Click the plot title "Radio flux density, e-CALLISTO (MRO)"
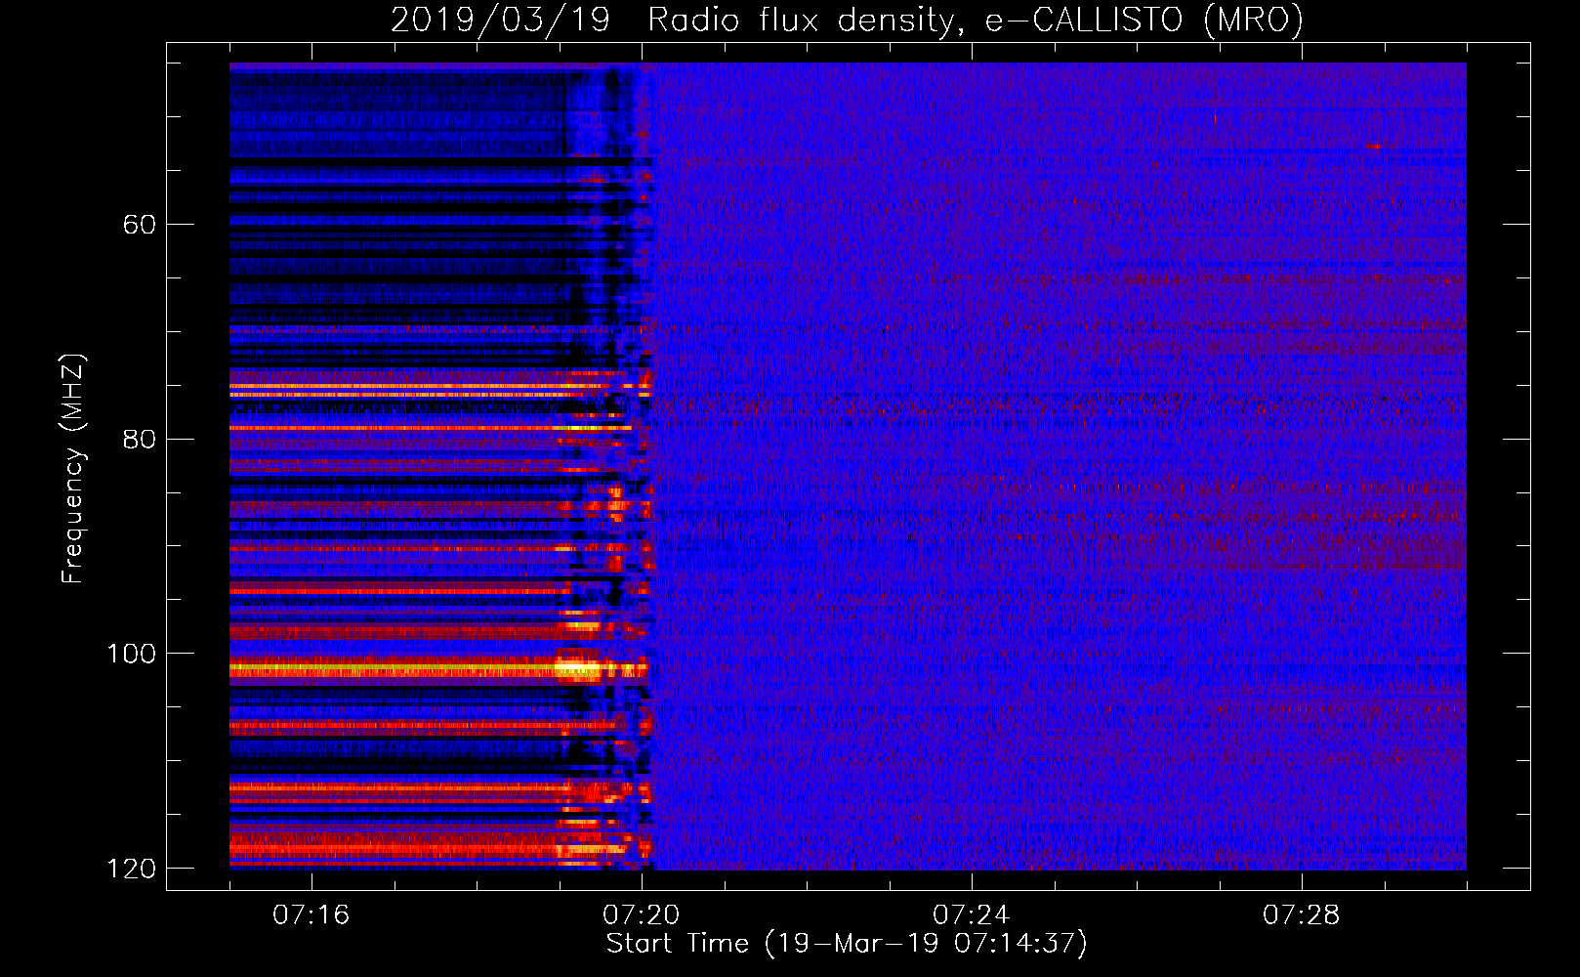 976,21
